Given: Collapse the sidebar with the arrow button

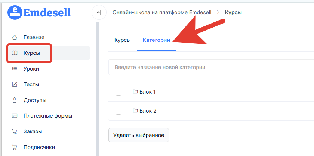Looking at the screenshot, I should 99,12.
